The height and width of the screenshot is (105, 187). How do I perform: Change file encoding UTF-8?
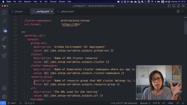156,103
